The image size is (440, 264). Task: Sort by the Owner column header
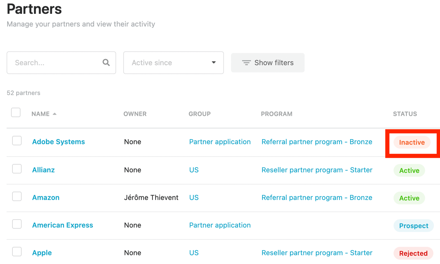click(x=135, y=114)
